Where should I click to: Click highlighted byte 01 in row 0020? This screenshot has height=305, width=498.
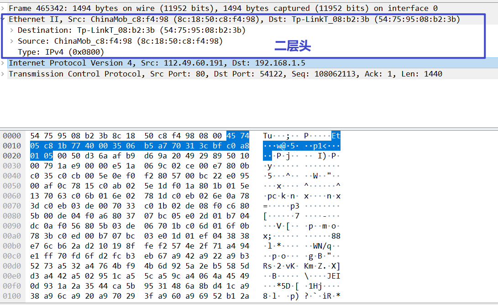[x=35, y=156]
